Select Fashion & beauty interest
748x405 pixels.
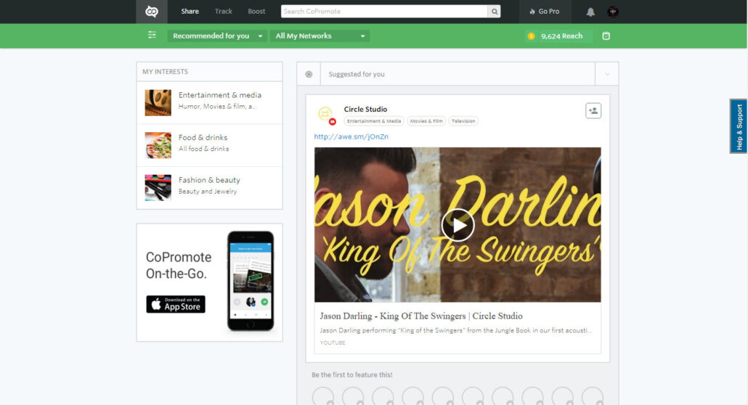click(209, 187)
